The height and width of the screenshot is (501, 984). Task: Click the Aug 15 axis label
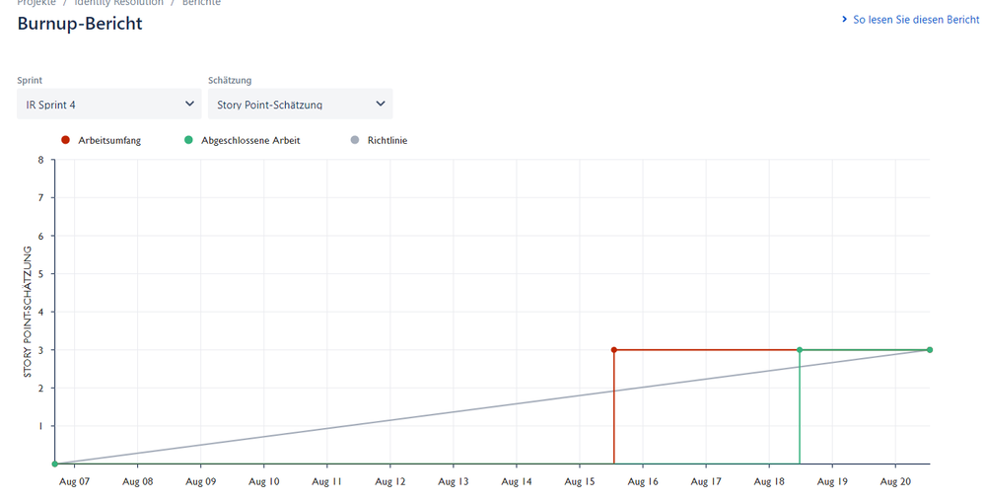click(580, 481)
